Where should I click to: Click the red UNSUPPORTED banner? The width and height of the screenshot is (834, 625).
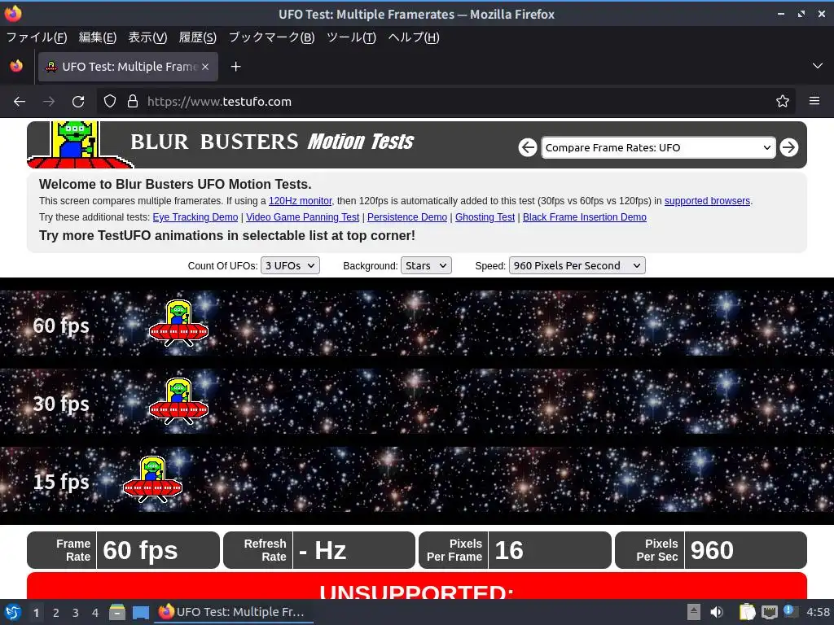coord(417,586)
